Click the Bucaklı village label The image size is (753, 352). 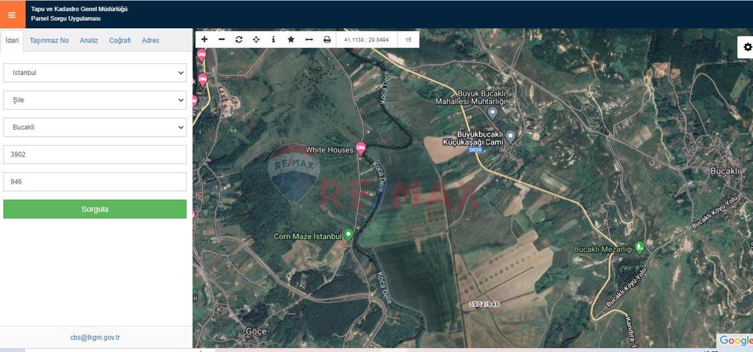point(726,170)
